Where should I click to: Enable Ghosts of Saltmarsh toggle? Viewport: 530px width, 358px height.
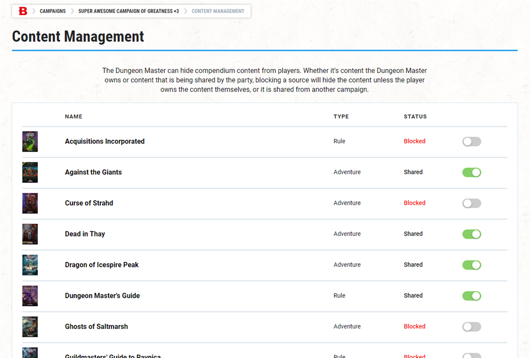pyautogui.click(x=471, y=327)
